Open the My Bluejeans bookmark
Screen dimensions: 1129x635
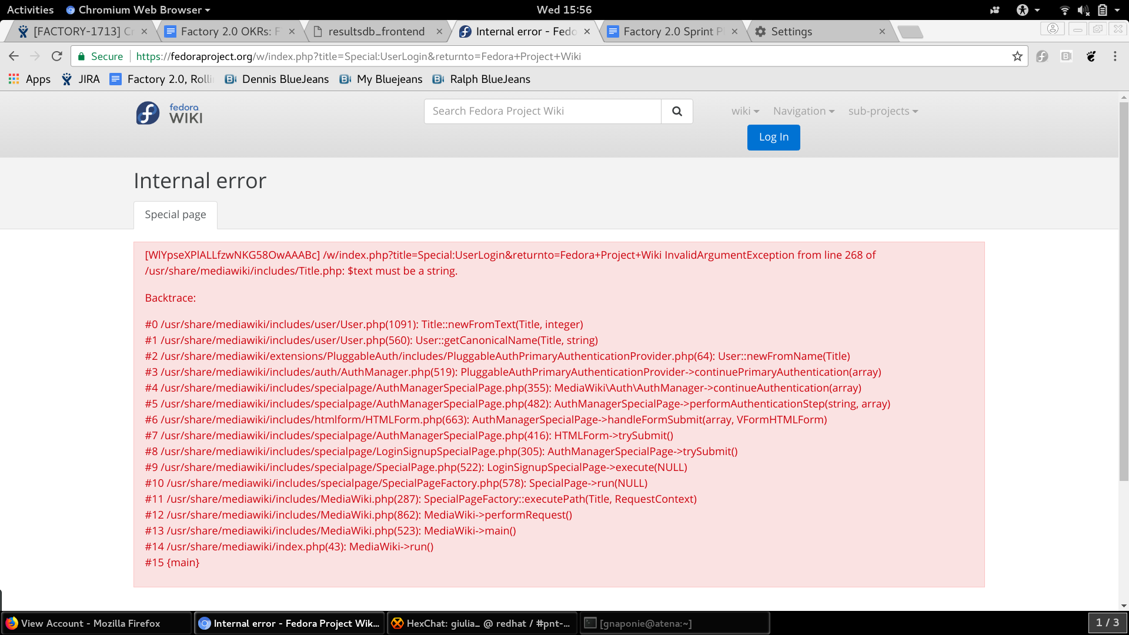point(381,79)
